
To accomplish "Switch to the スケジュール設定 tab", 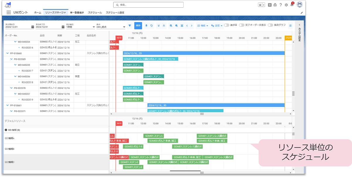I will click(x=115, y=13).
